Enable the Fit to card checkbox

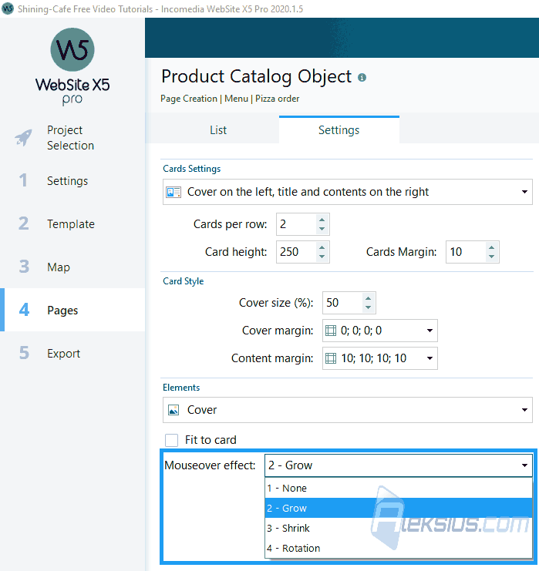pos(172,440)
